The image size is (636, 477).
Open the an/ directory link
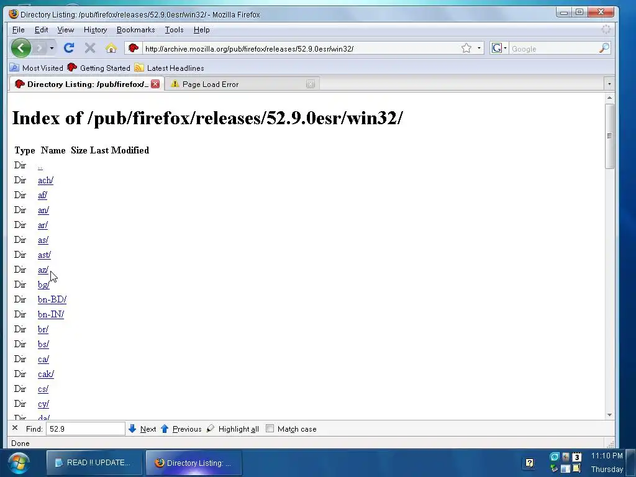(43, 210)
